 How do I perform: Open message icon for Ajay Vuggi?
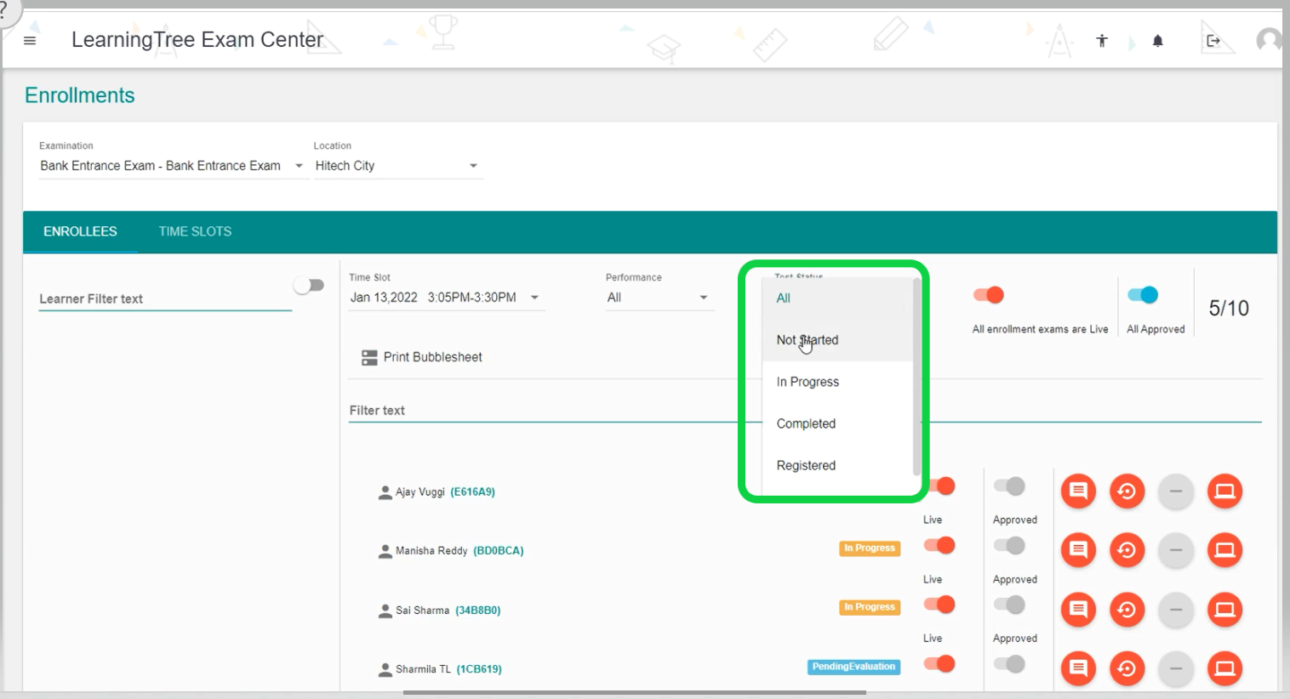click(1078, 492)
